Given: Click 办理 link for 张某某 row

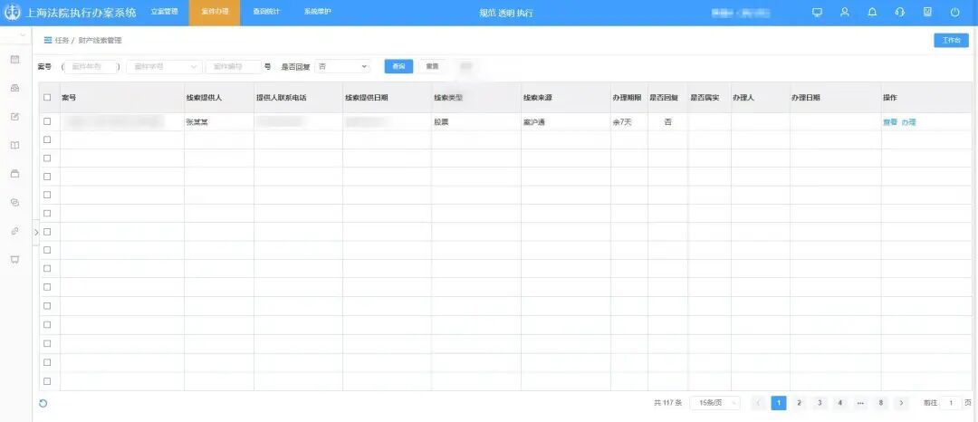Looking at the screenshot, I should 909,122.
